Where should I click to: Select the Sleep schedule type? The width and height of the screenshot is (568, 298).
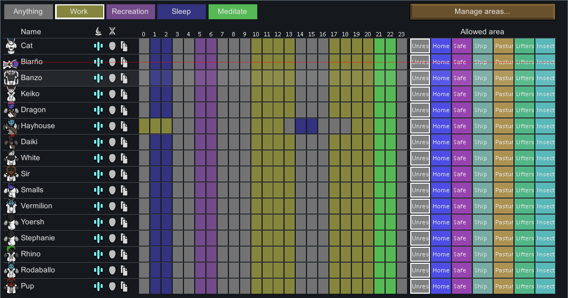pos(181,12)
